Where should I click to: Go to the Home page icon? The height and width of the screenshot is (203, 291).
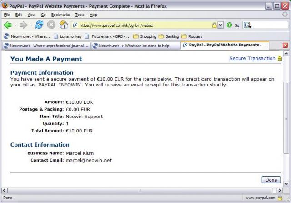click(64, 25)
